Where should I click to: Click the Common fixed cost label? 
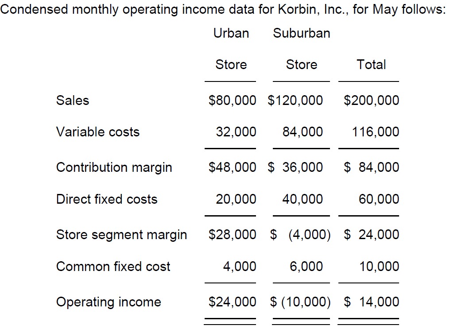point(113,267)
